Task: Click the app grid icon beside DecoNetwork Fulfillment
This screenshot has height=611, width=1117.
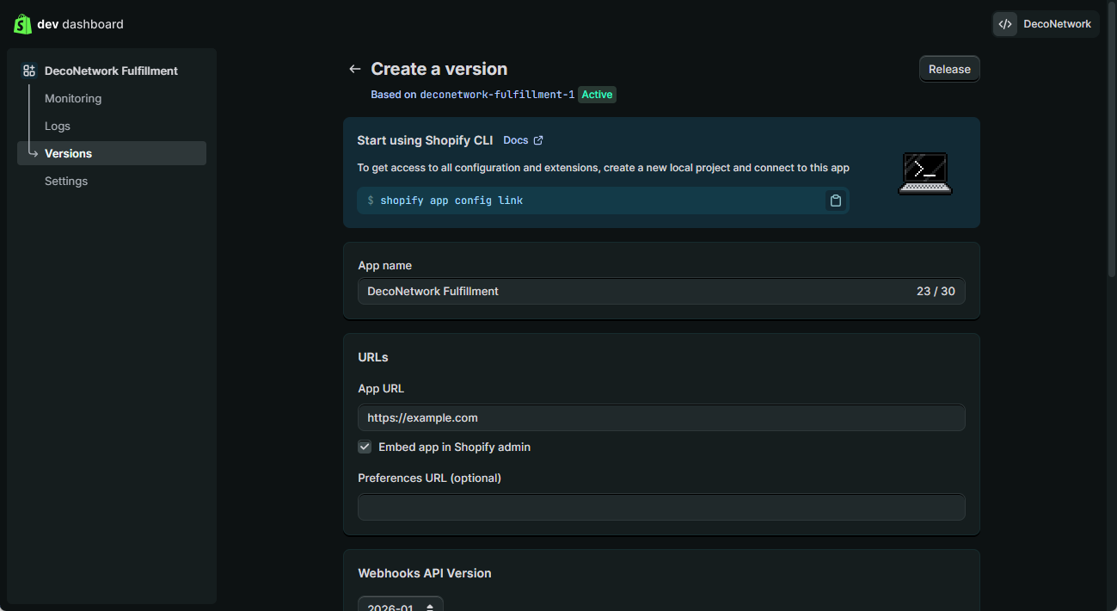Action: (x=29, y=71)
